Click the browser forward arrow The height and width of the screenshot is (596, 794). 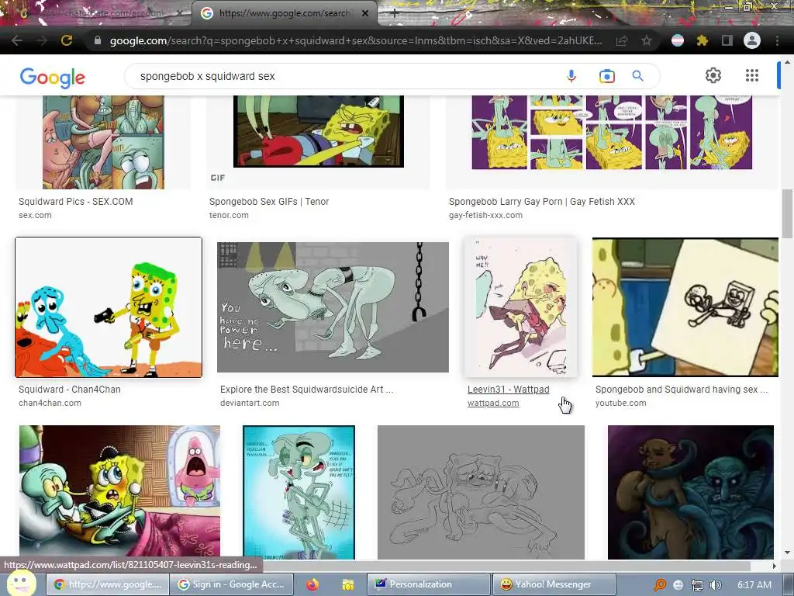42,40
